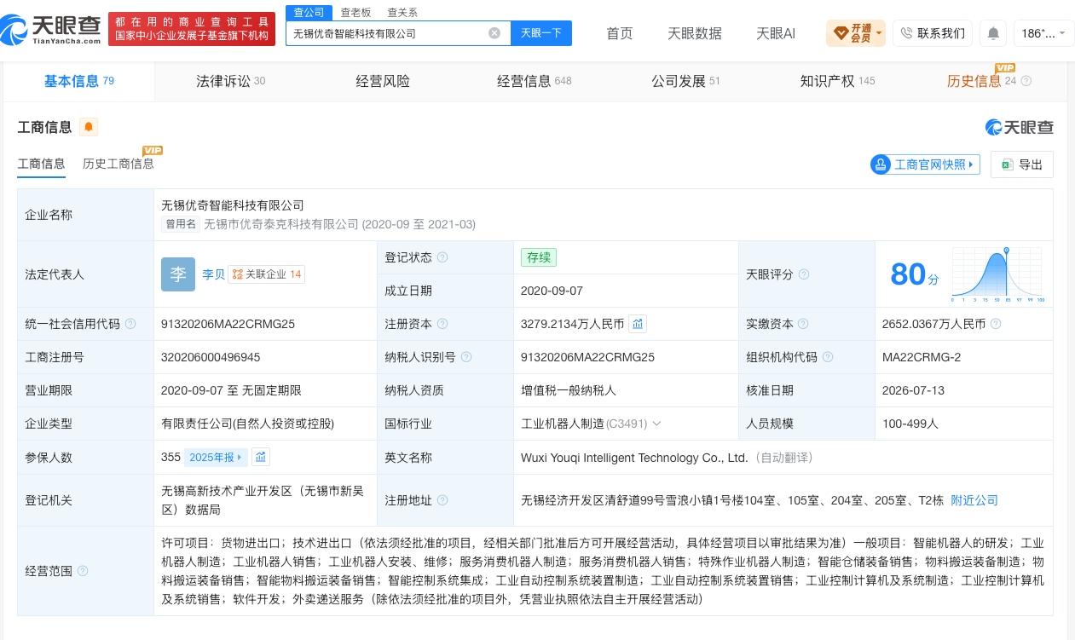This screenshot has width=1075, height=640.
Task: Show help next to 历史信息 tab
Action: pyautogui.click(x=1026, y=81)
